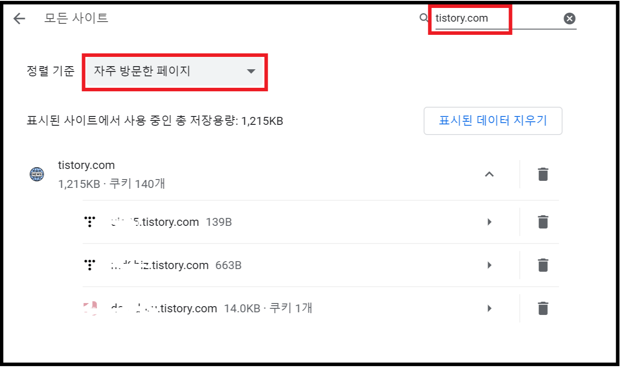
Task: Click the trash icon for the 663B subdomain
Action: pyautogui.click(x=542, y=265)
